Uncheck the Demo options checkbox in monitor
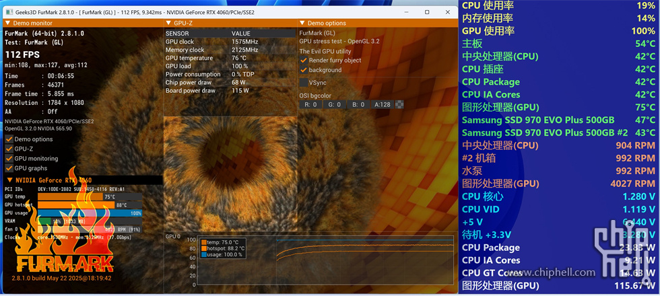660x296 pixels. pyautogui.click(x=9, y=139)
